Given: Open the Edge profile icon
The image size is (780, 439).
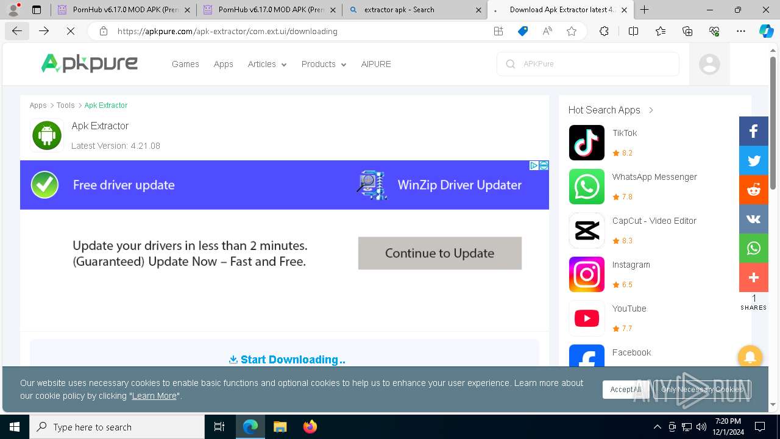Looking at the screenshot, I should click(13, 10).
